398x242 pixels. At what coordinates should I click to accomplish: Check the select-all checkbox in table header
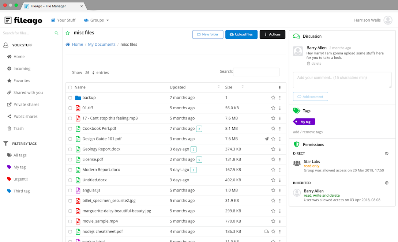coord(70,87)
